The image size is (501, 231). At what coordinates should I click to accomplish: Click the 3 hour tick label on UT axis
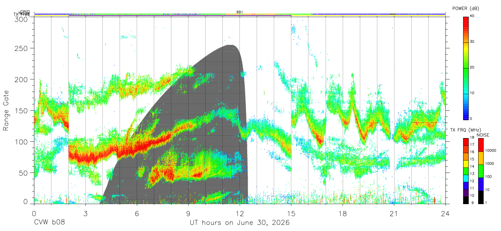click(x=85, y=213)
